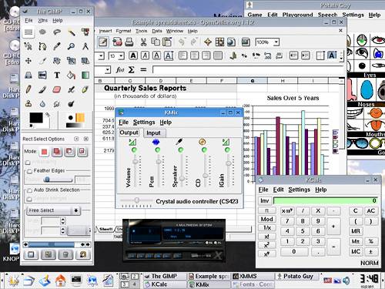
Task: Select the Clone stamp tool
Action: pyautogui.click(x=28, y=104)
